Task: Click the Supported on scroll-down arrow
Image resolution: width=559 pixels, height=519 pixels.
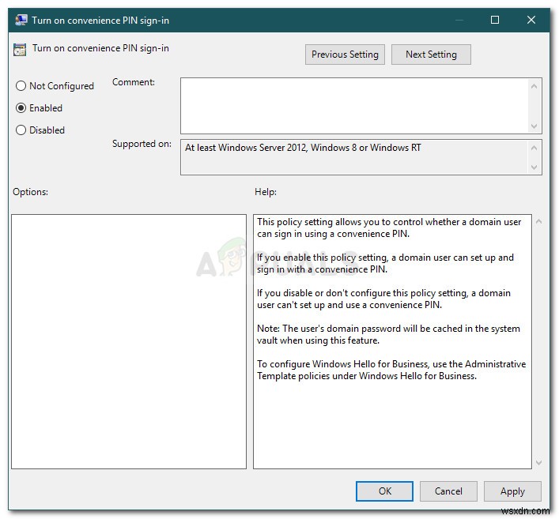Action: point(534,167)
